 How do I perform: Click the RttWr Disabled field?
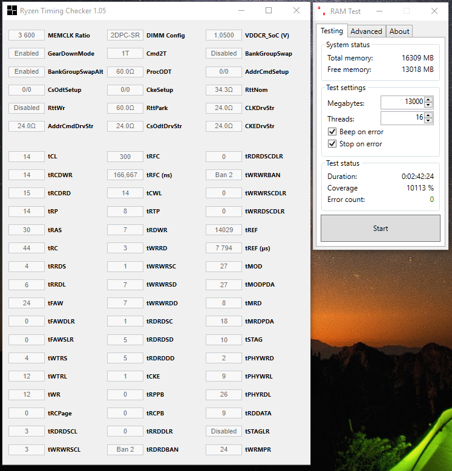(x=27, y=108)
